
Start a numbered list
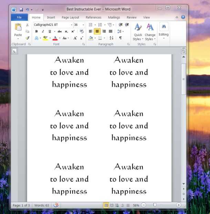point(100,25)
